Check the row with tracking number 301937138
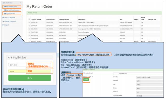The image size is (166, 99). coord(29,23)
